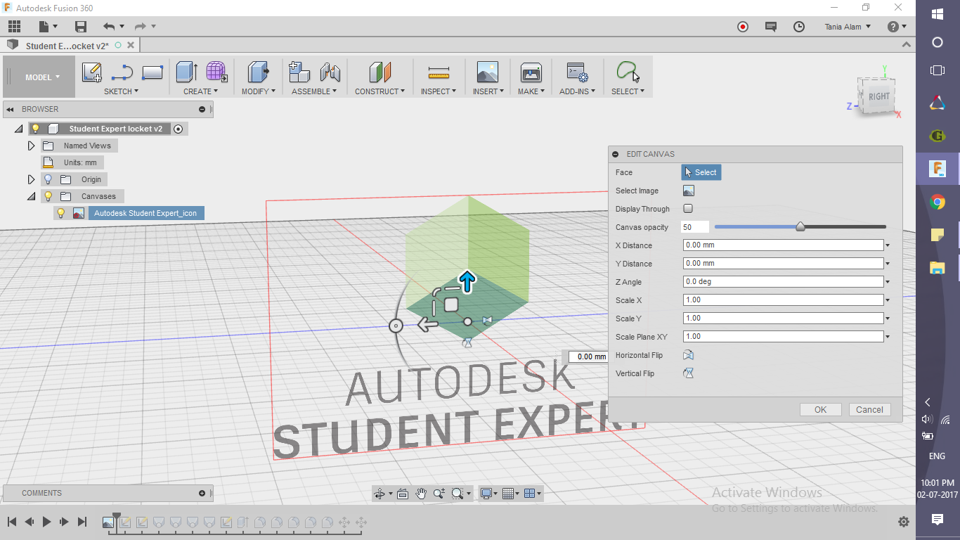Select the Line sketch tool icon
The width and height of the screenshot is (960, 540).
point(122,72)
